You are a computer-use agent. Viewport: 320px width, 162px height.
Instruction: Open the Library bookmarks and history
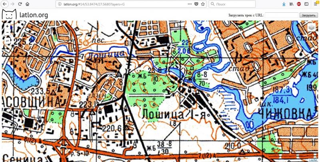coord(291,4)
